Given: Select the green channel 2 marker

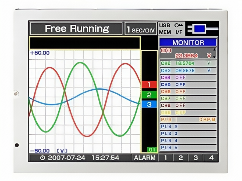Looking at the screenshot, I should (149, 95).
